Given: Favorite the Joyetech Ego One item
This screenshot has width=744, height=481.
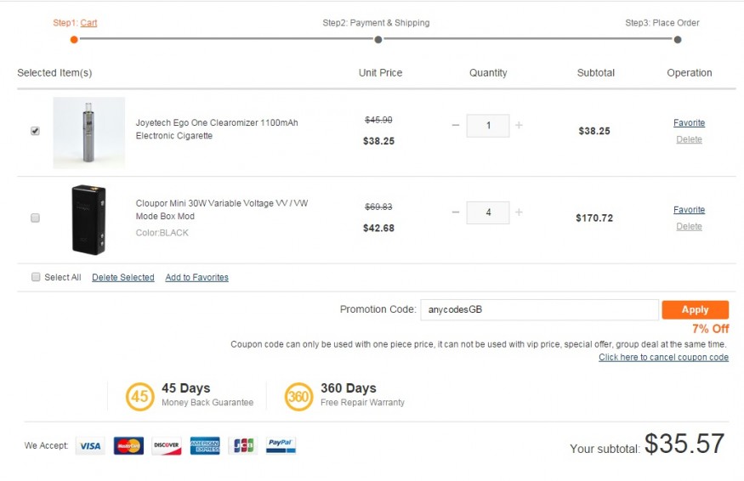Looking at the screenshot, I should [689, 123].
